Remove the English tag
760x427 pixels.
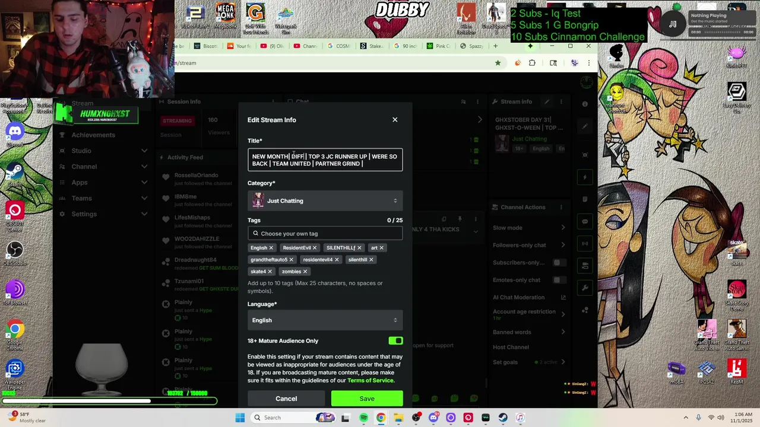click(x=271, y=248)
